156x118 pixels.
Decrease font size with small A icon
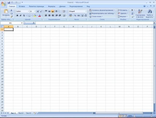pos(41,11)
